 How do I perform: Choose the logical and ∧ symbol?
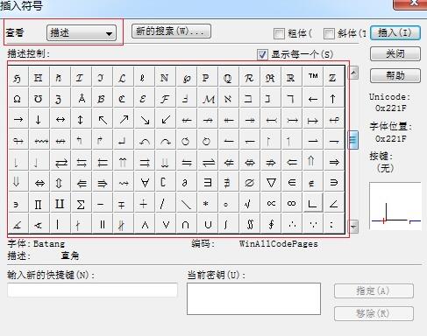coord(145,224)
